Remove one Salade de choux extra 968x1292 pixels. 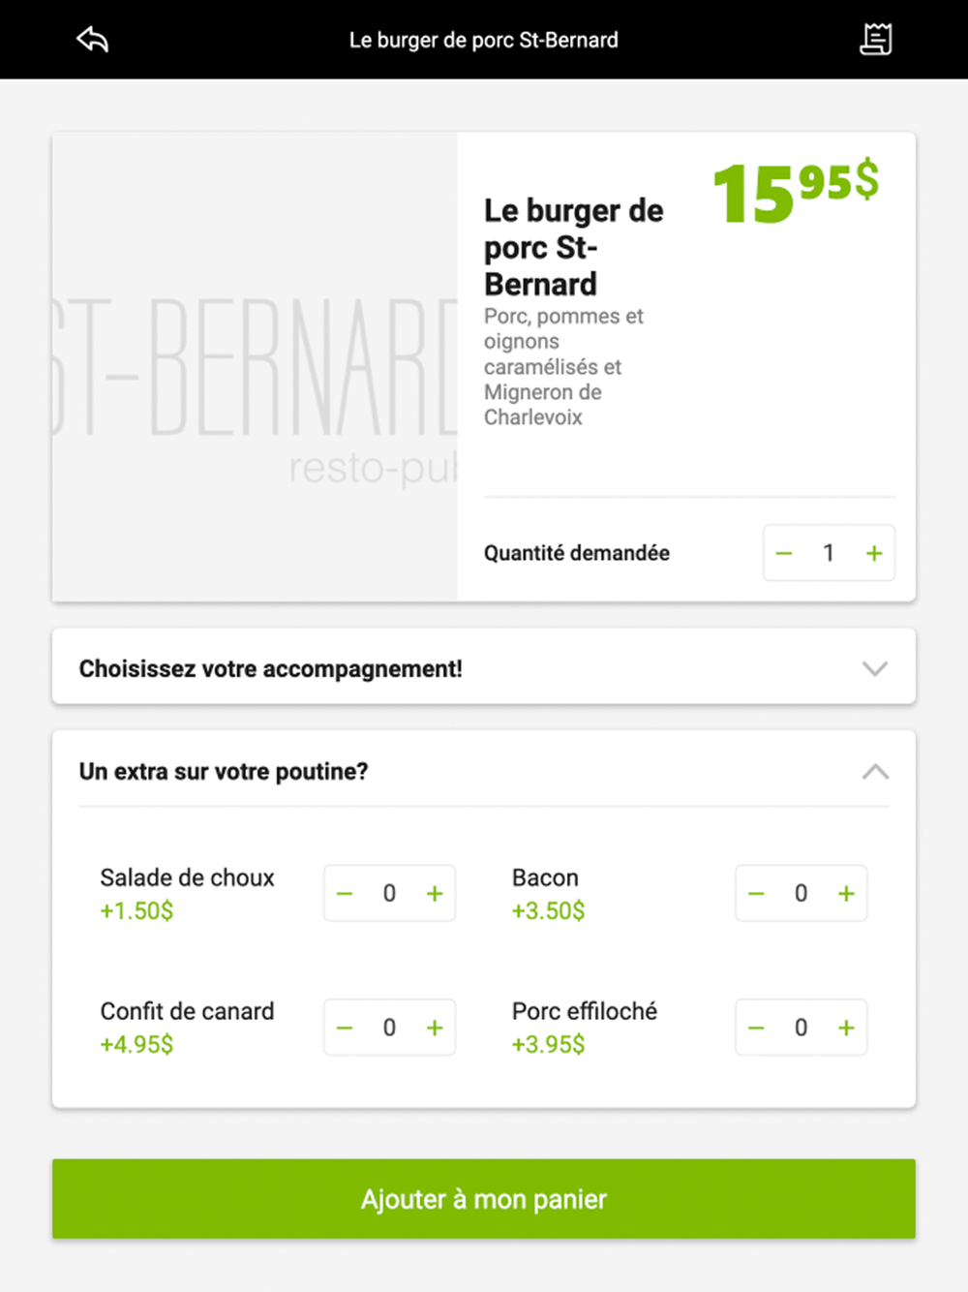point(345,893)
